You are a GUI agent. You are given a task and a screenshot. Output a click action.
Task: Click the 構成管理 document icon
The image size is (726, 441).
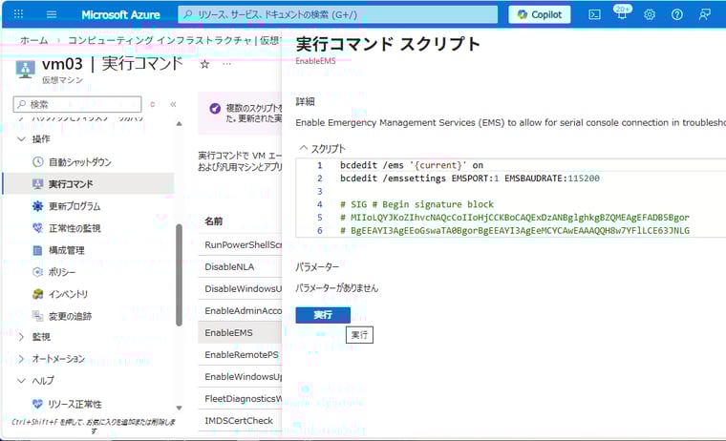(x=38, y=250)
